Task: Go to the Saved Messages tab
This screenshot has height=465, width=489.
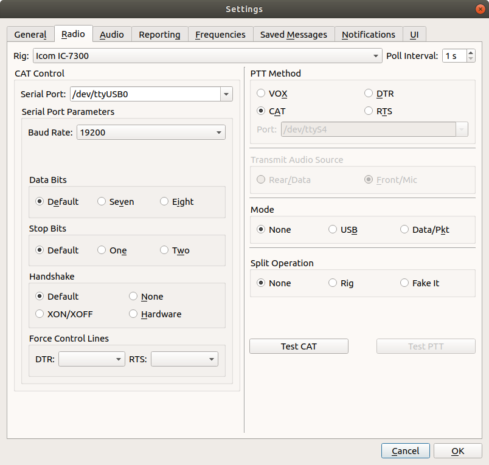Action: point(294,34)
